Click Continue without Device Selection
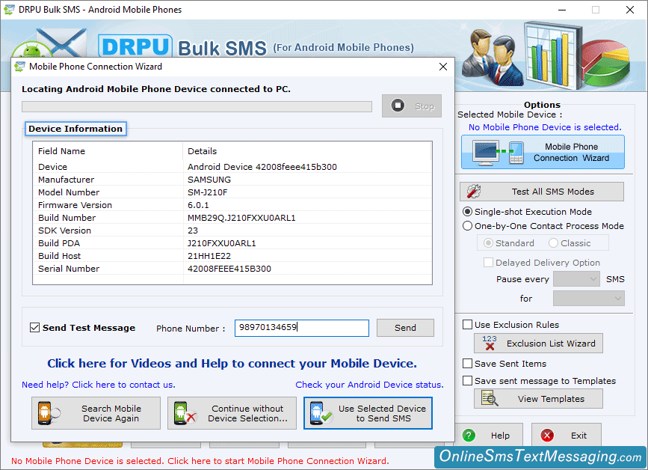This screenshot has width=648, height=470. click(232, 413)
